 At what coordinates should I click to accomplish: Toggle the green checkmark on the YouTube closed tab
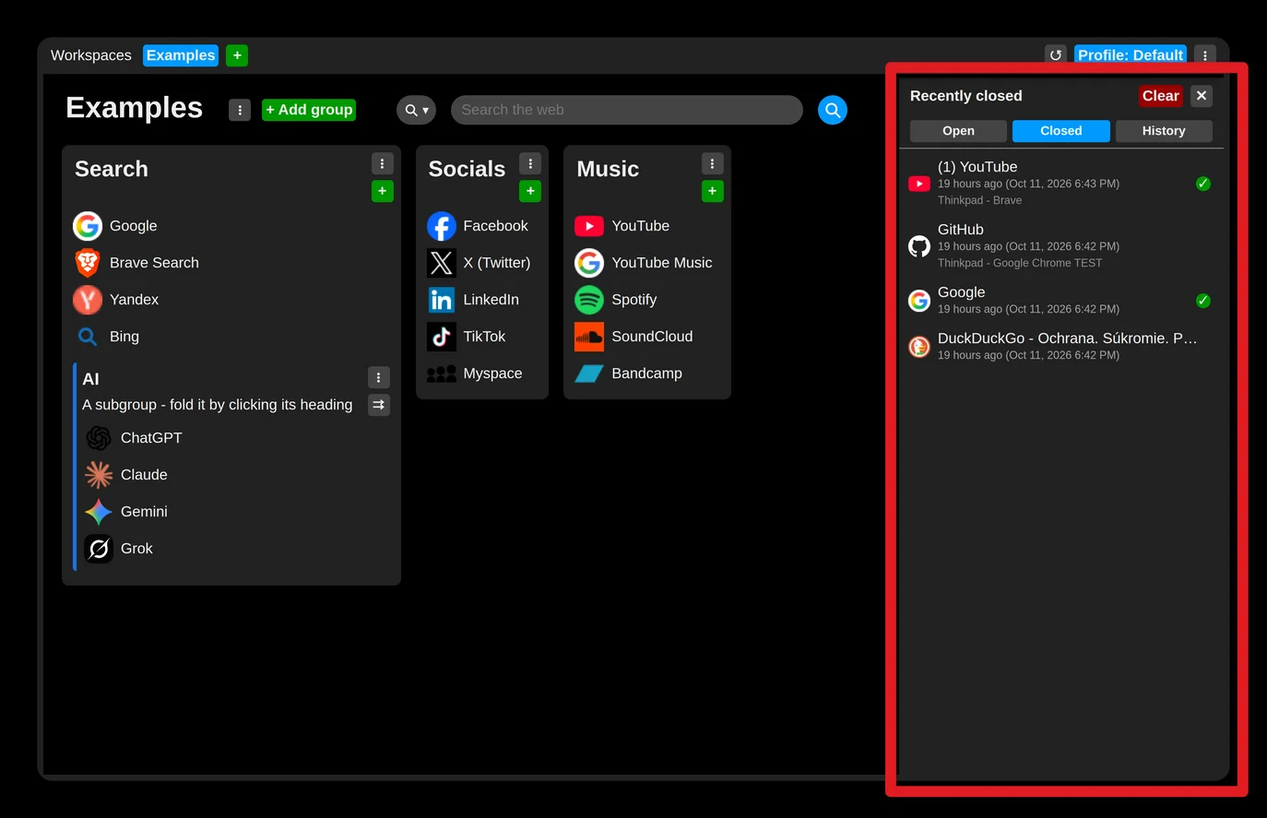pyautogui.click(x=1203, y=184)
